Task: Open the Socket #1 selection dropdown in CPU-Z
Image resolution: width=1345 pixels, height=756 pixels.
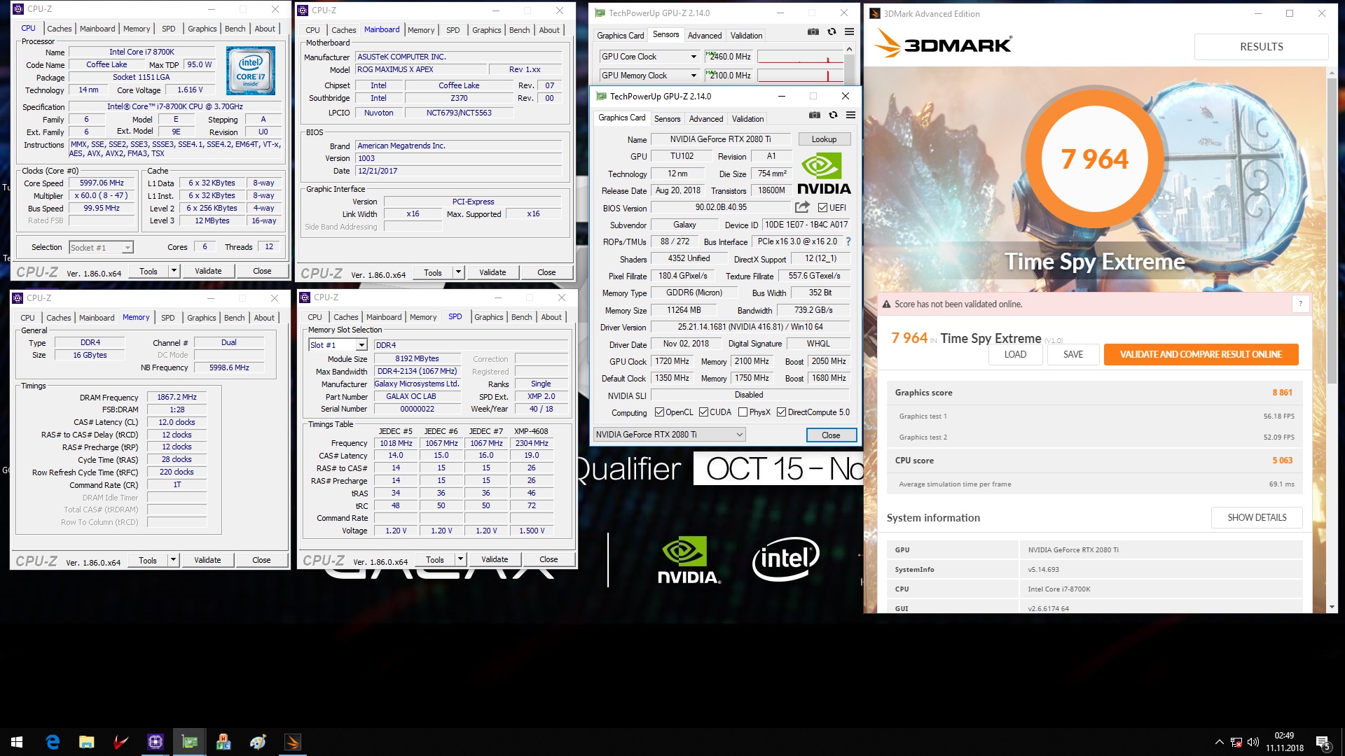Action: pyautogui.click(x=127, y=248)
